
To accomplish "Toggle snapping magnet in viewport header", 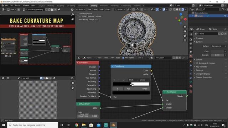I will (x=133, y=10).
